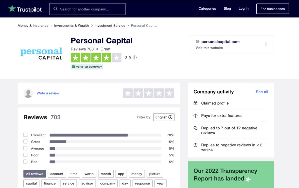Click the dollar icon beside Pays for extra features
This screenshot has height=188, width=299.
pyautogui.click(x=195, y=116)
